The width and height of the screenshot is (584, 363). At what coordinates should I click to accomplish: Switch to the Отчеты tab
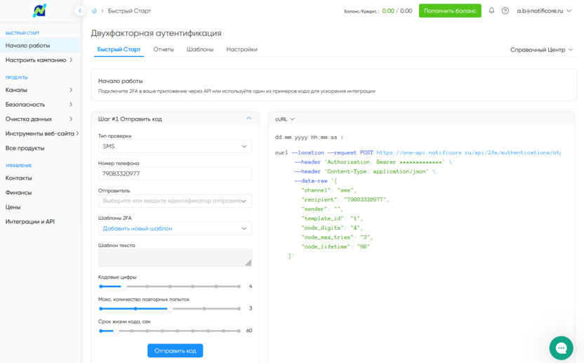[164, 50]
